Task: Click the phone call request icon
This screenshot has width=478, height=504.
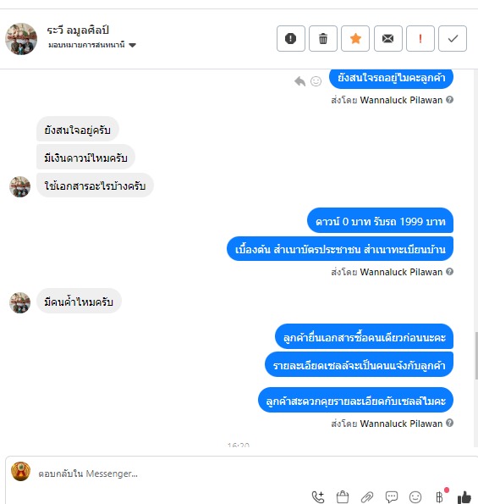Action: tap(318, 497)
